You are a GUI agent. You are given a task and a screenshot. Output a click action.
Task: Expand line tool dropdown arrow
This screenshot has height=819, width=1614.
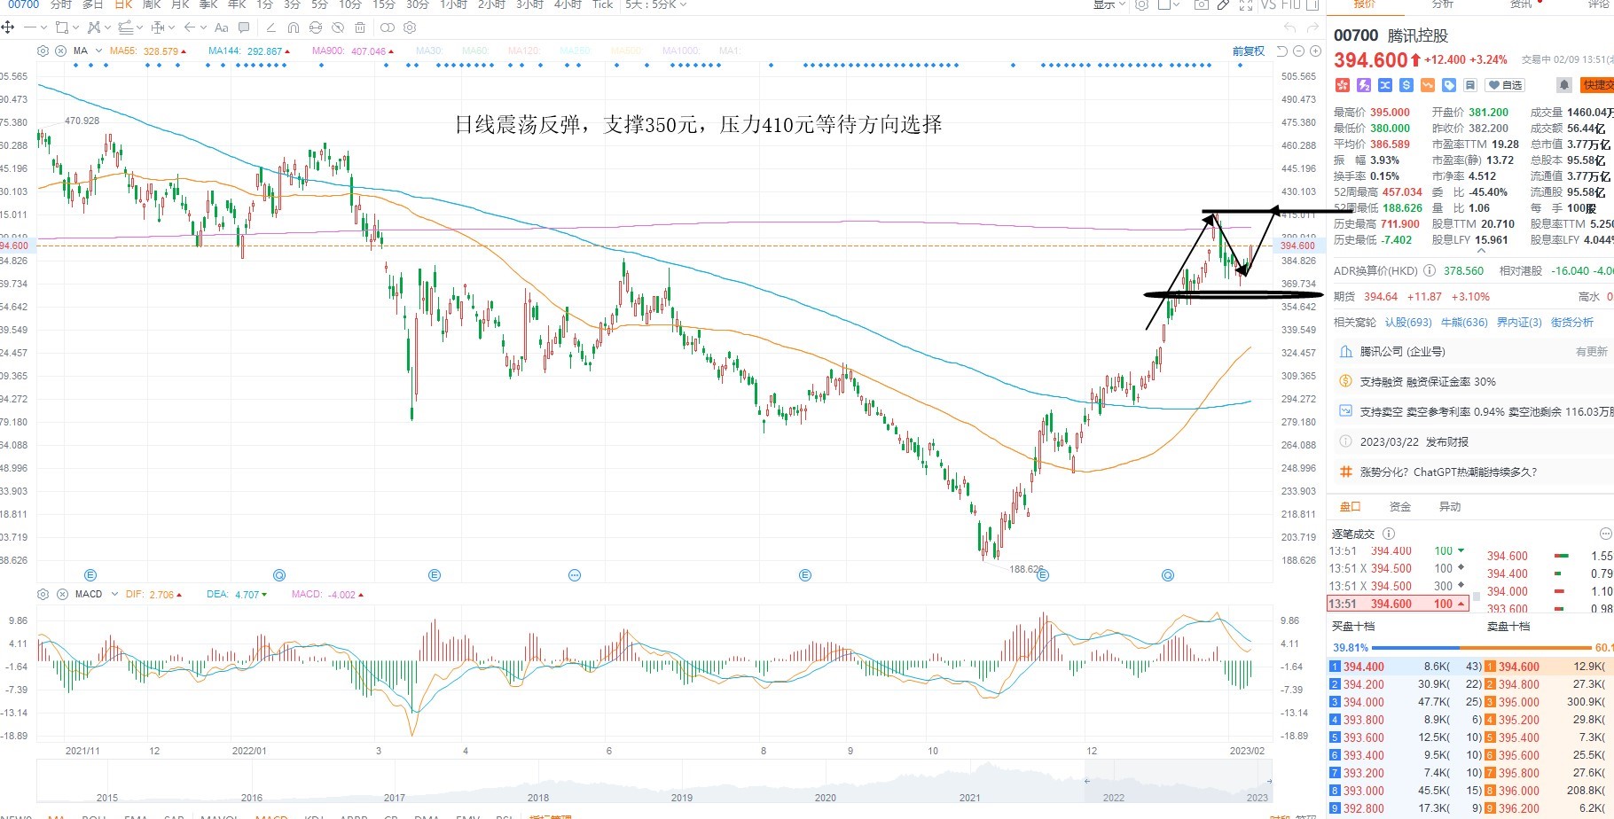point(43,27)
